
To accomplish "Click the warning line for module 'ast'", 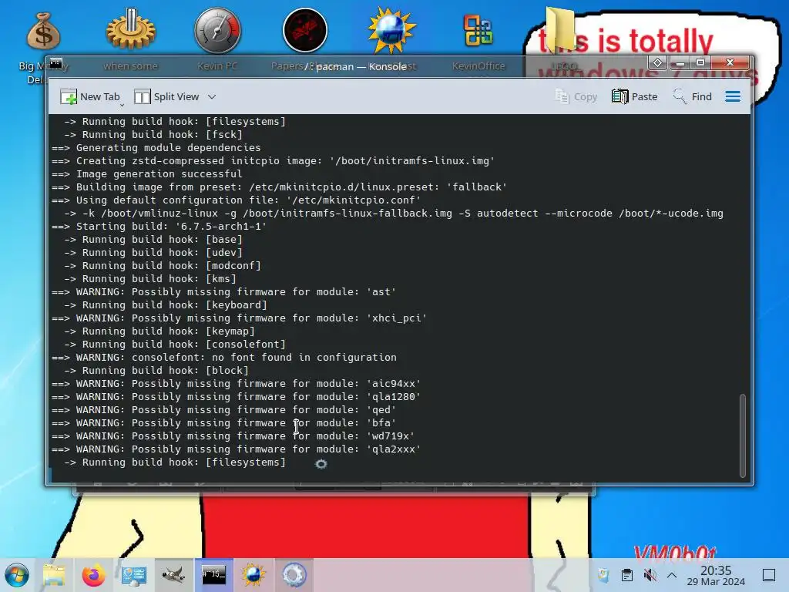I will click(x=224, y=292).
